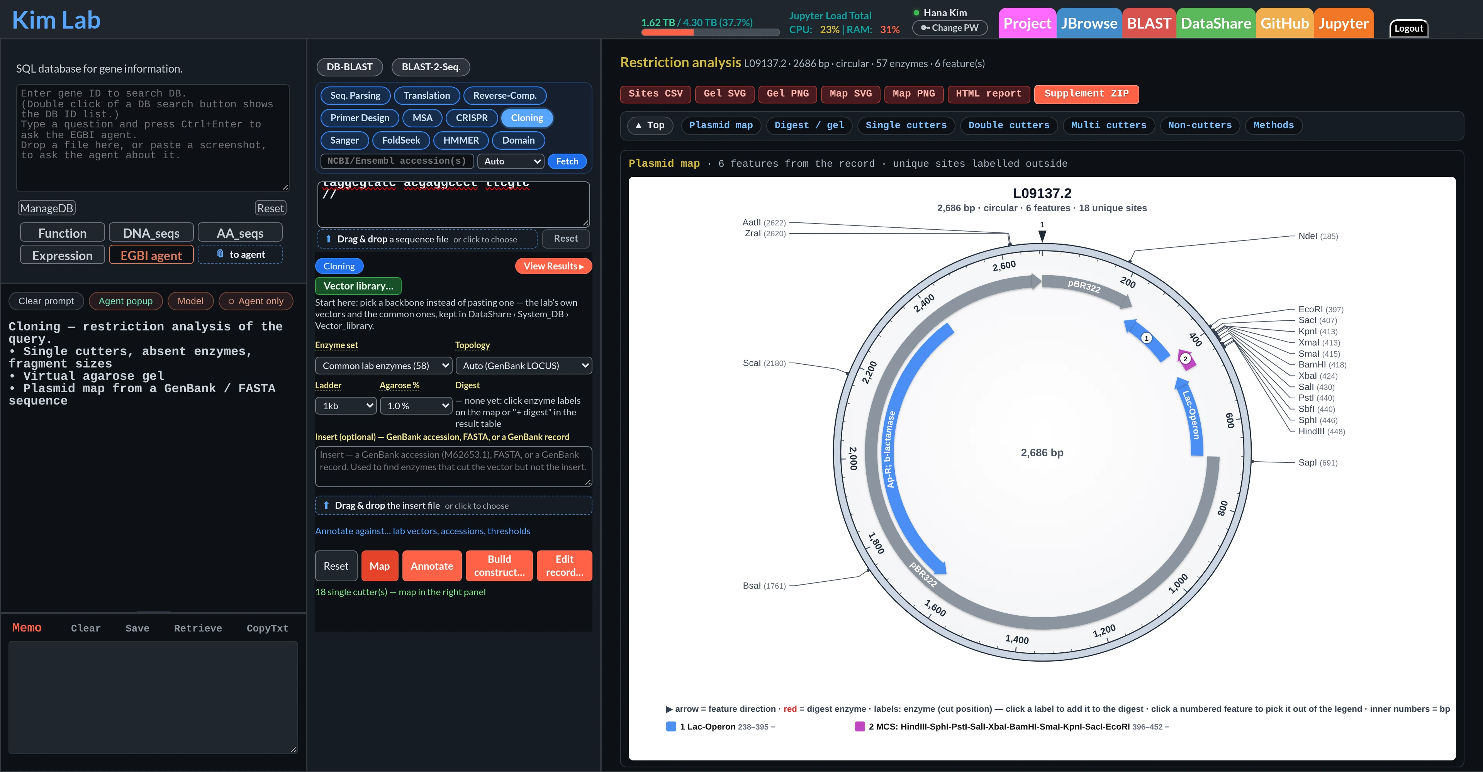
Task: Go to Methods section
Action: coord(1273,125)
